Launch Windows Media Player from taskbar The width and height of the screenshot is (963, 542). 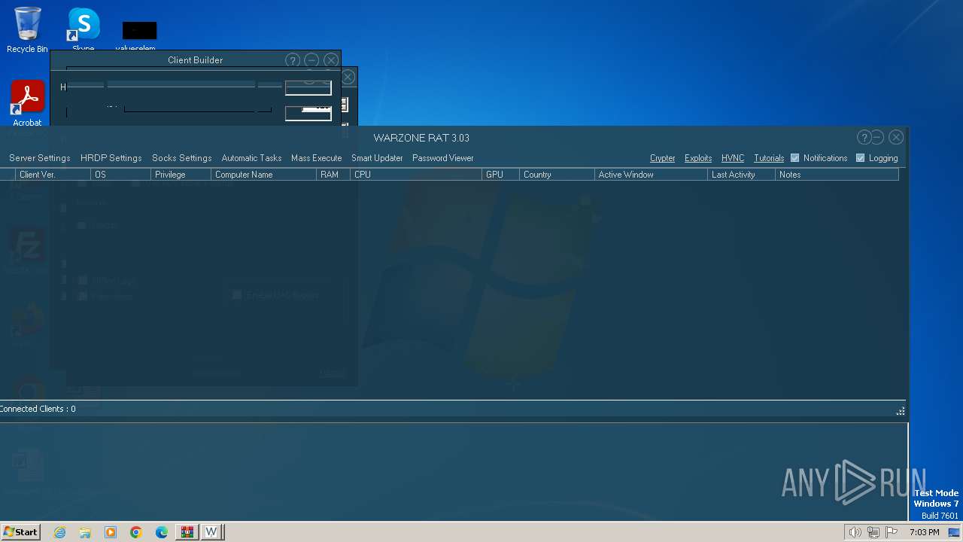111,532
